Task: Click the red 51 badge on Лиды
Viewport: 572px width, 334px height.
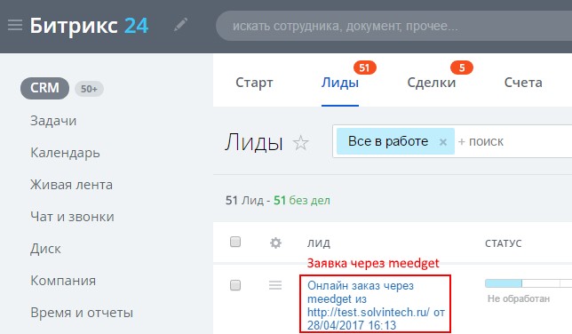Action: tap(364, 68)
